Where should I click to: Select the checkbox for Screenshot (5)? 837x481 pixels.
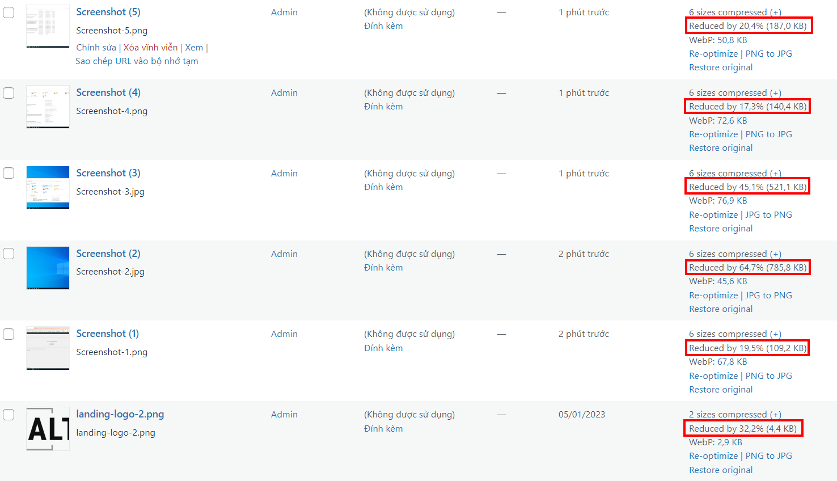tap(9, 12)
